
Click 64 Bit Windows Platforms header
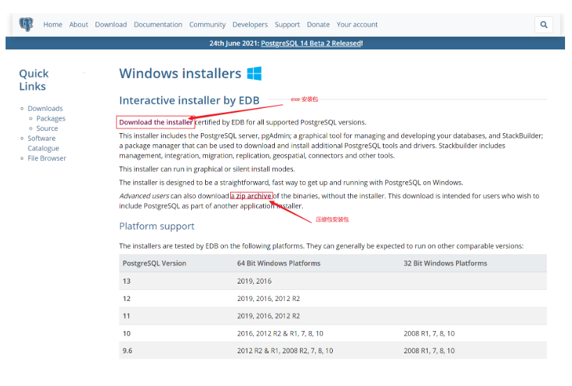point(279,263)
